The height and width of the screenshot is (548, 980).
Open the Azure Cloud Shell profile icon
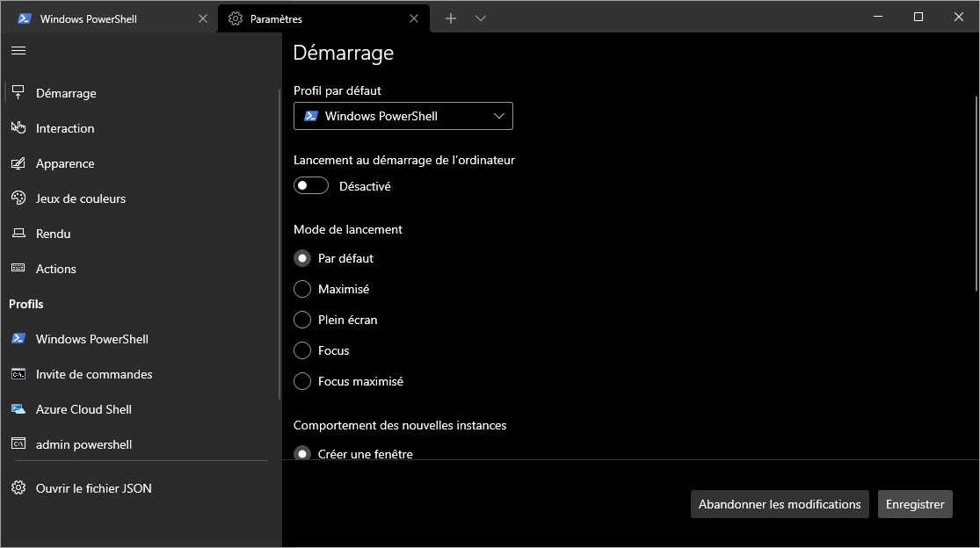pos(18,409)
